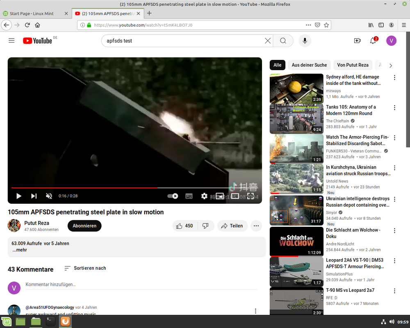
Task: Close the 105mm APFSDS YouTube tab
Action: pyautogui.click(x=138, y=14)
